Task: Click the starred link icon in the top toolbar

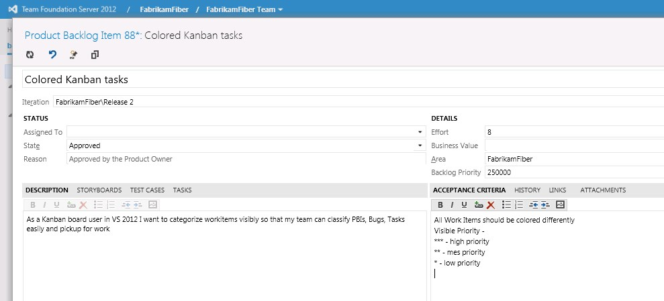Action: (x=74, y=54)
